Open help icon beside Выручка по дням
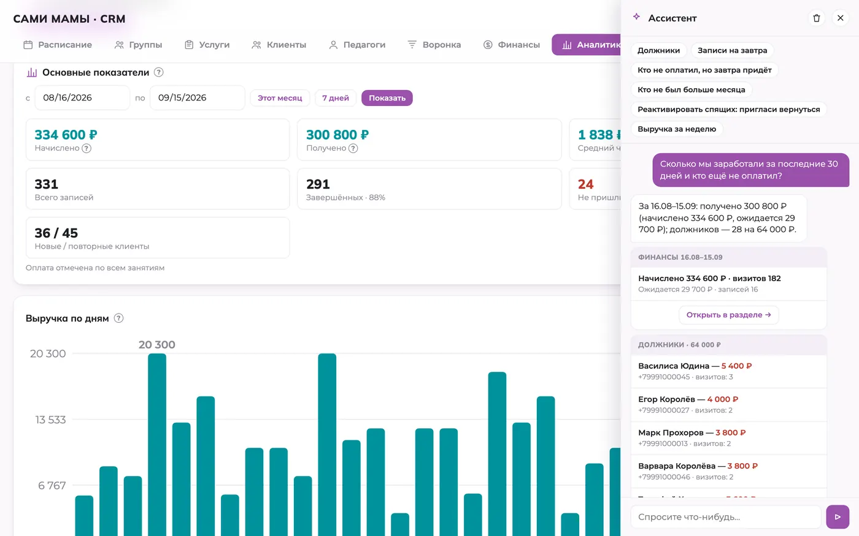The width and height of the screenshot is (859, 536). pyautogui.click(x=119, y=318)
